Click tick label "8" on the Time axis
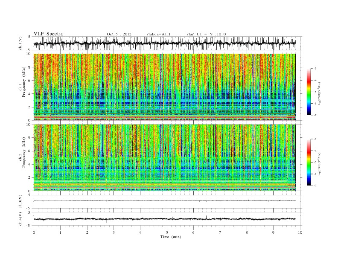 tap(247, 232)
